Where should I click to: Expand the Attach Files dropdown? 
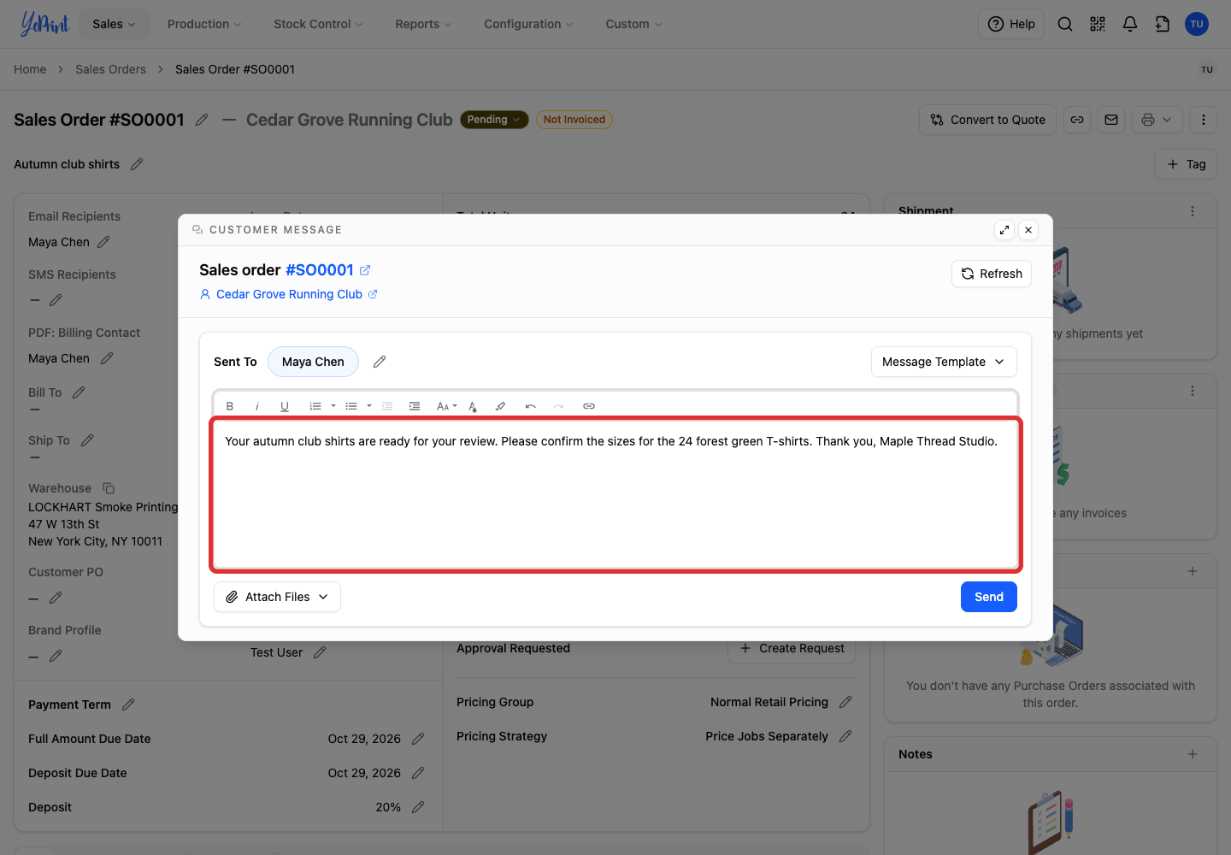pos(277,597)
